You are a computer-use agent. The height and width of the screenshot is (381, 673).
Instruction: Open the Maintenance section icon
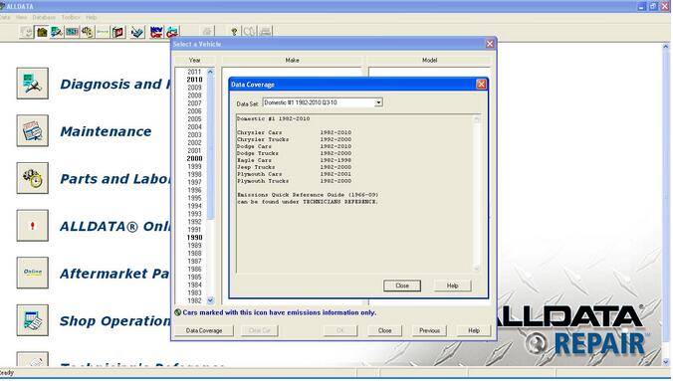[33, 131]
